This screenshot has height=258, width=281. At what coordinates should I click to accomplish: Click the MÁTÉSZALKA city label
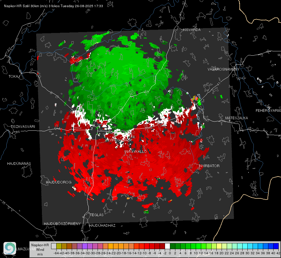coord(237,118)
